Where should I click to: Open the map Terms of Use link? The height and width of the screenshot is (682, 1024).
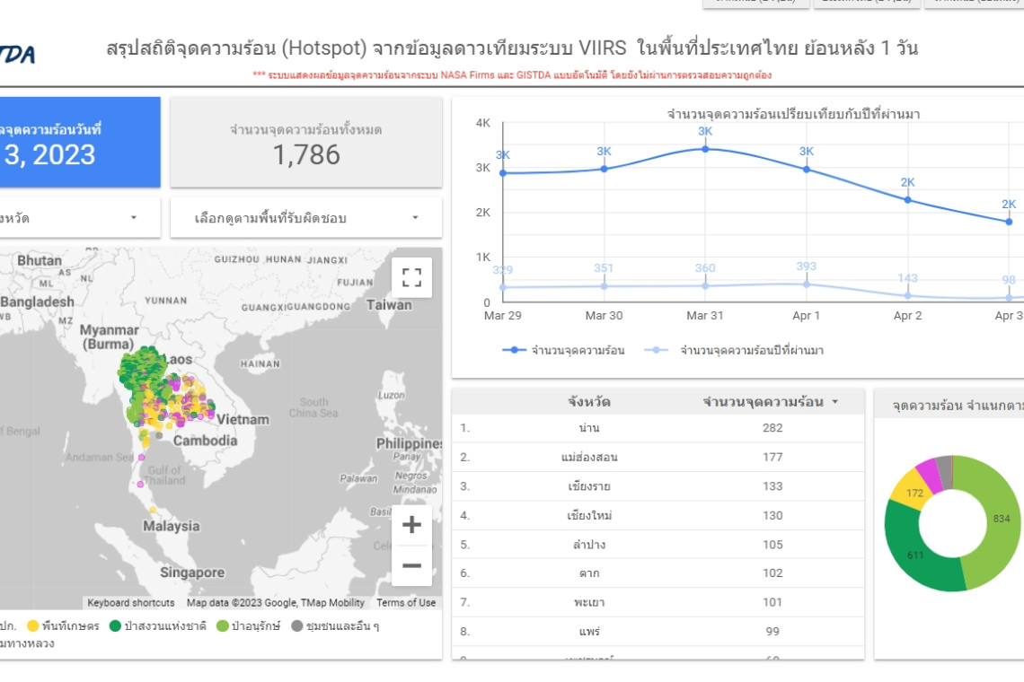(x=406, y=603)
